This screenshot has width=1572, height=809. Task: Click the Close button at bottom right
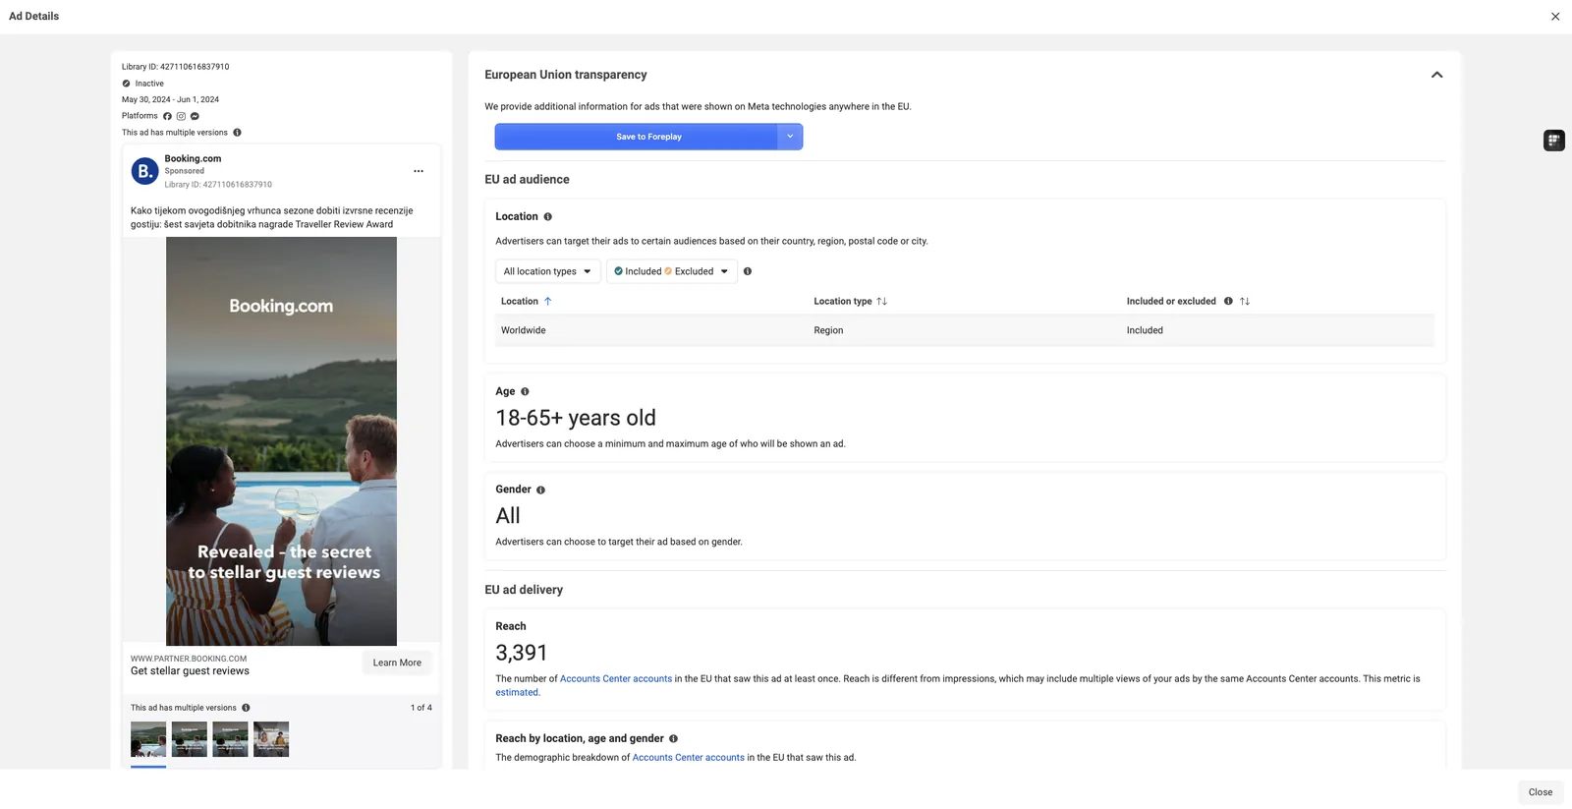(1541, 792)
